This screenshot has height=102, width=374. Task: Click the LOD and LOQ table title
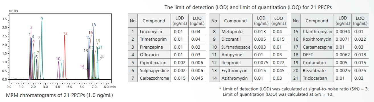click(x=248, y=7)
